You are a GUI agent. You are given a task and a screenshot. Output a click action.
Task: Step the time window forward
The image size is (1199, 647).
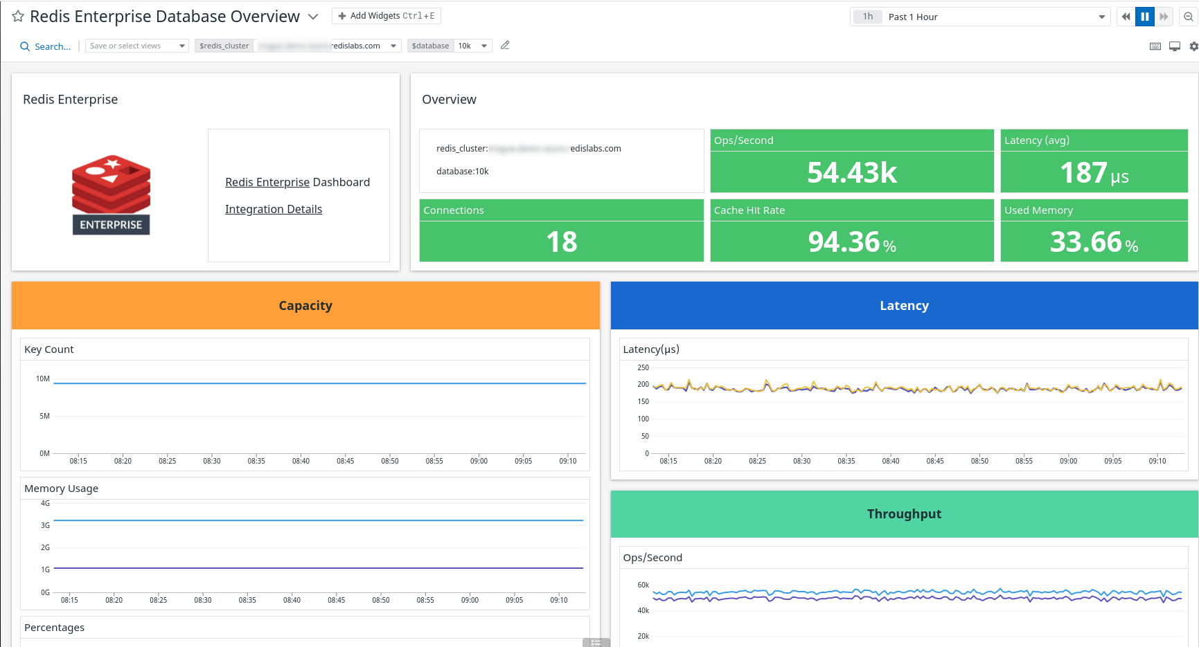(x=1164, y=17)
